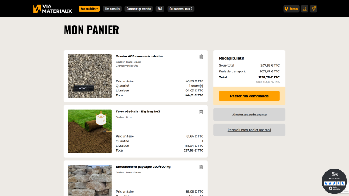Screen dimensions: 349x196
Task: Click Passer ma commande button
Action: 249,96
